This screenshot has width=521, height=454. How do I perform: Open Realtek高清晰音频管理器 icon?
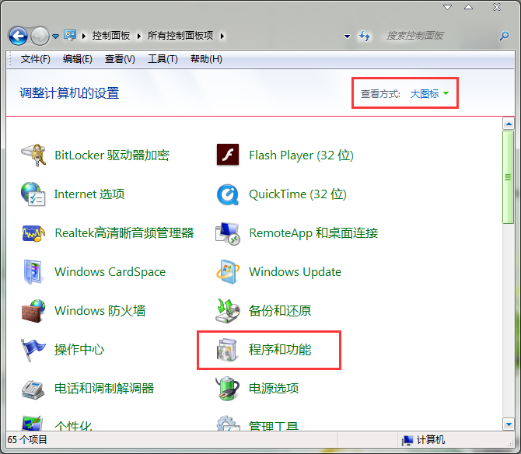coord(33,233)
